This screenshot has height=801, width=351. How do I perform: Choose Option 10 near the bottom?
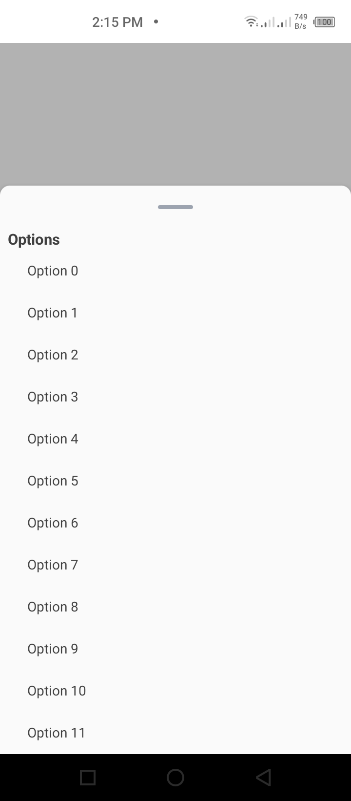(x=56, y=691)
